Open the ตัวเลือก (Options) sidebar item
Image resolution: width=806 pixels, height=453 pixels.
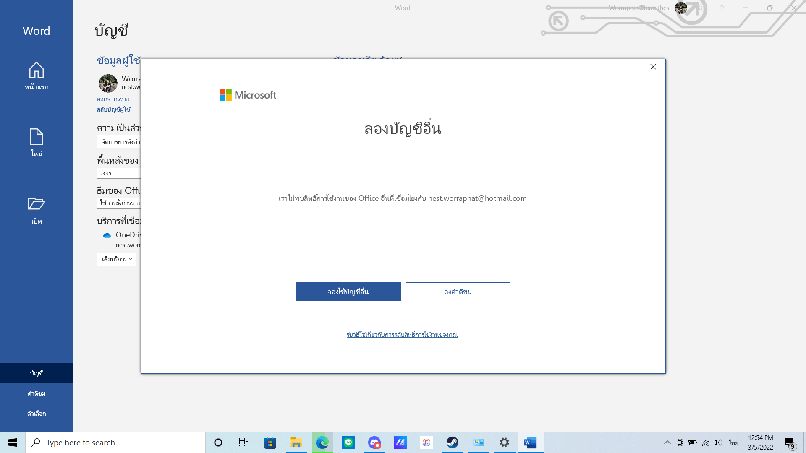(x=37, y=413)
